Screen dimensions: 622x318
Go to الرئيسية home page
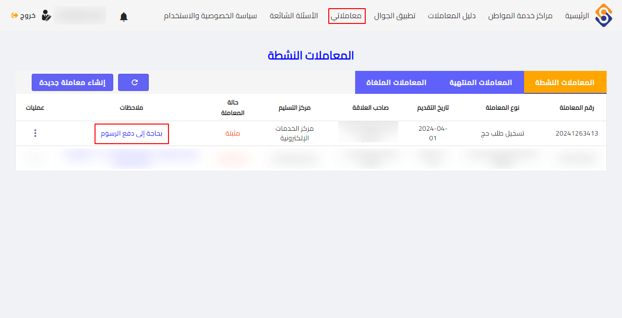click(x=577, y=16)
